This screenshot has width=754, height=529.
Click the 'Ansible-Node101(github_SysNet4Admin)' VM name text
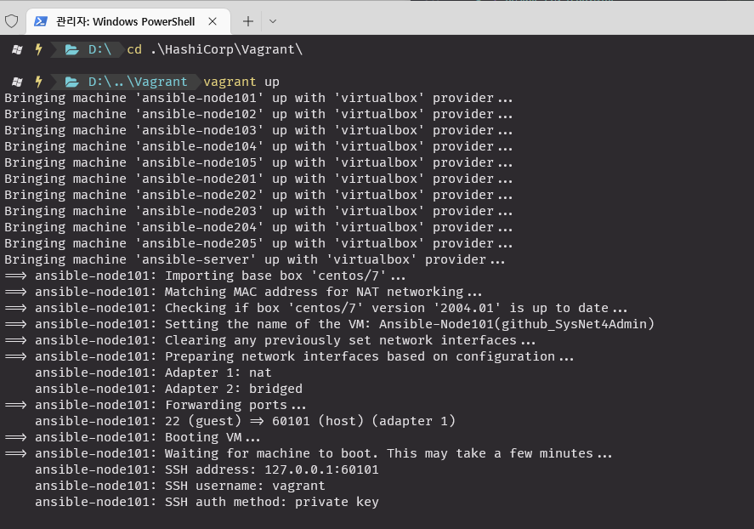pyautogui.click(x=517, y=324)
